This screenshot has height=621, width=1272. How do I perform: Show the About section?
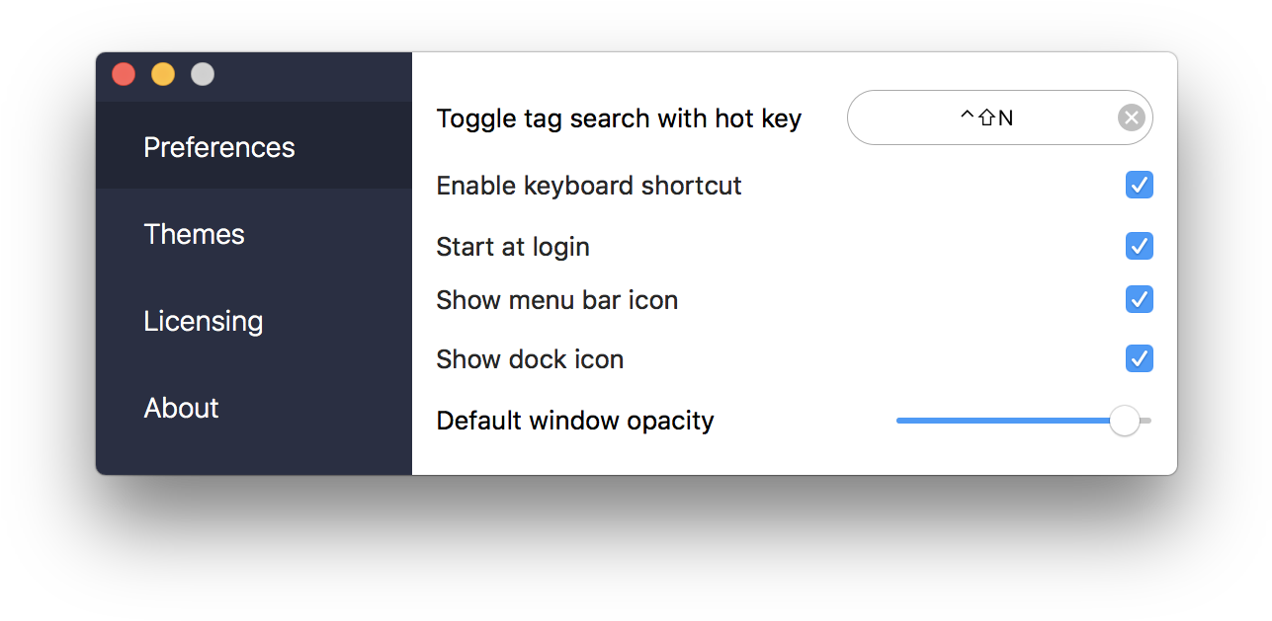coord(182,408)
